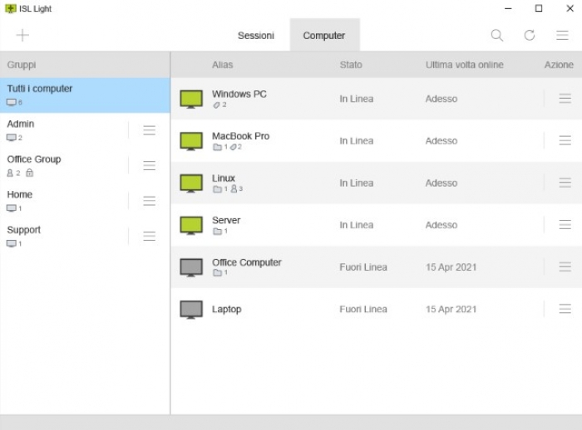Screen dimensions: 582x430
Task: Open the main hamburger menu in toolbar
Action: pyautogui.click(x=563, y=35)
